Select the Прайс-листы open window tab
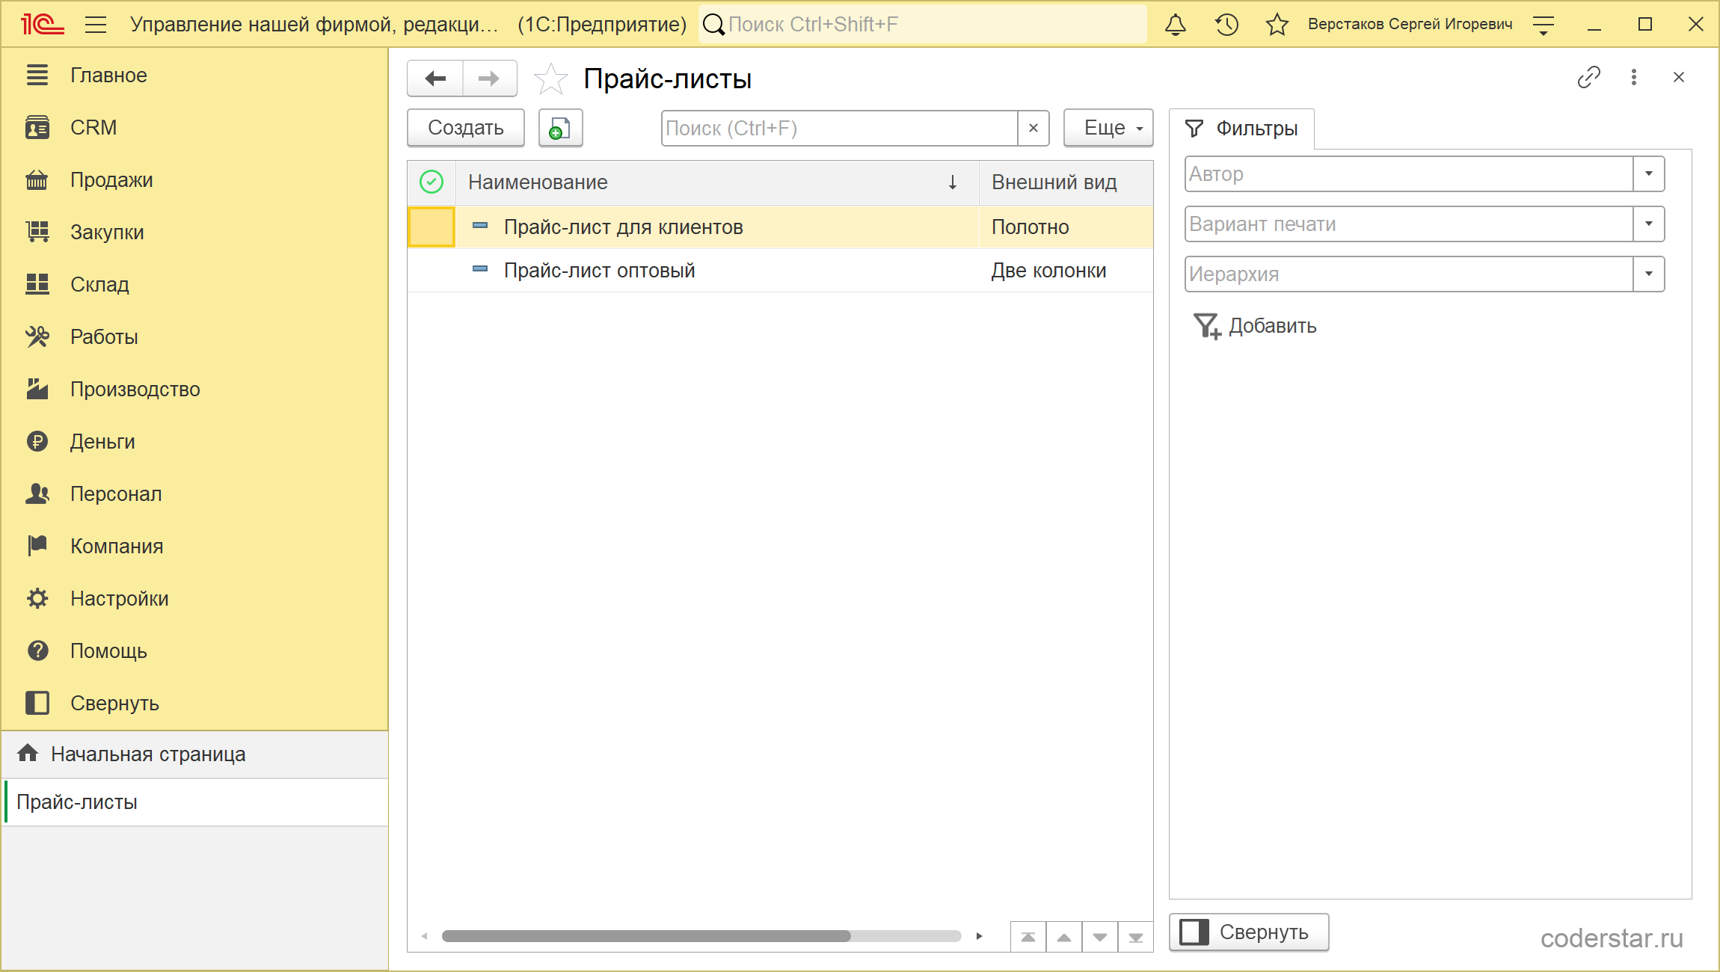 [194, 802]
